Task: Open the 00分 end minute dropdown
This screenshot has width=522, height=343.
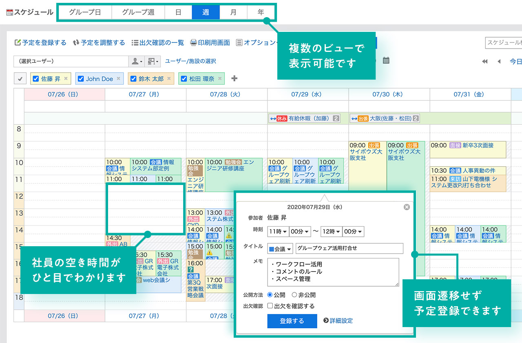Action: [353, 231]
